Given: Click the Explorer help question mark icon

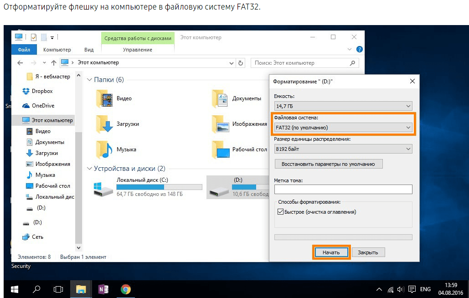Looking at the screenshot, I should (359, 49).
